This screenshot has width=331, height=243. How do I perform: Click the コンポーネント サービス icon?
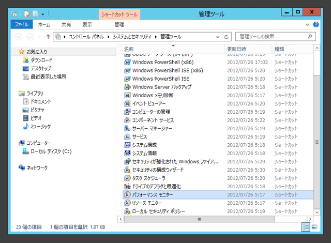coord(127,120)
